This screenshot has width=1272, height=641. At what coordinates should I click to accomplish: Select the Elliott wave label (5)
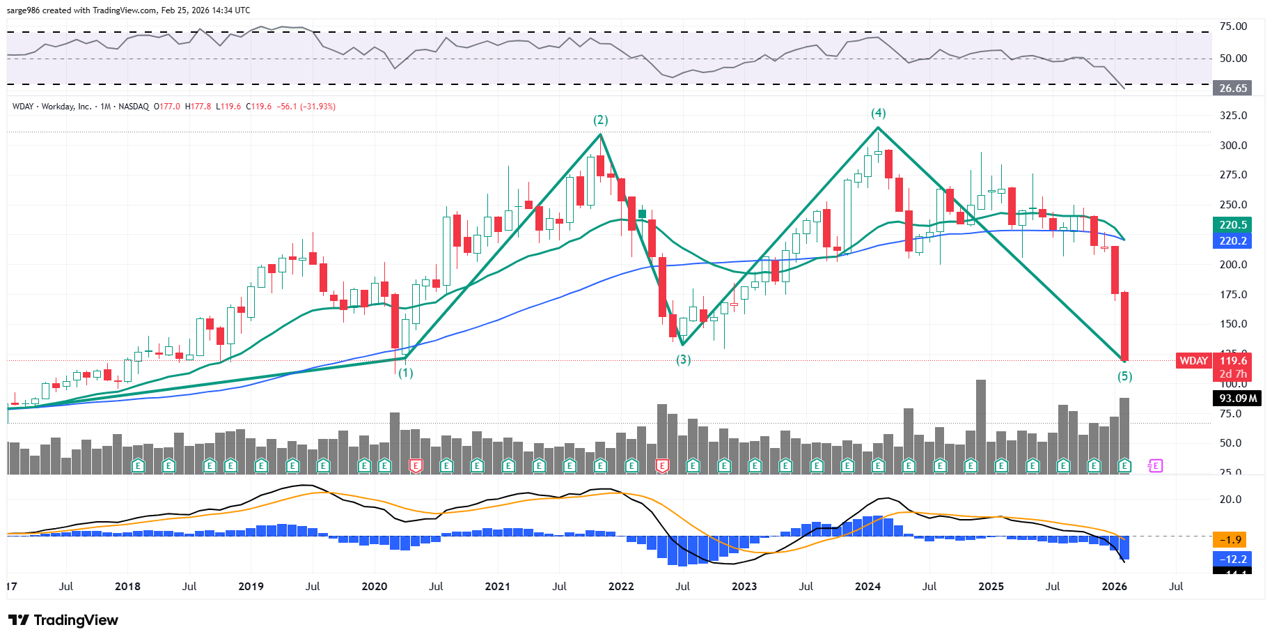point(1124,376)
